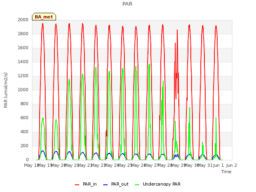Click the 200 y-axis tick label
The image size is (256, 192).
(24, 146)
